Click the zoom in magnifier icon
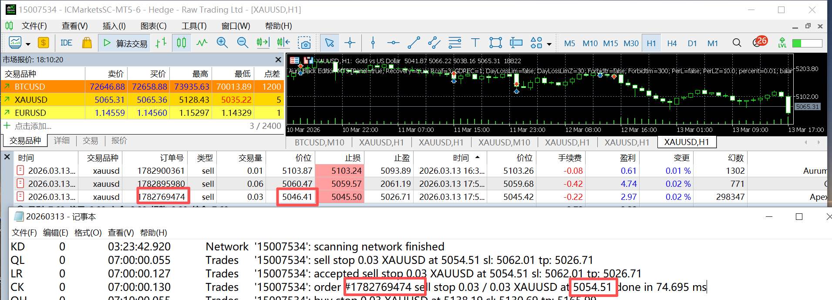The image size is (832, 300). pos(222,43)
